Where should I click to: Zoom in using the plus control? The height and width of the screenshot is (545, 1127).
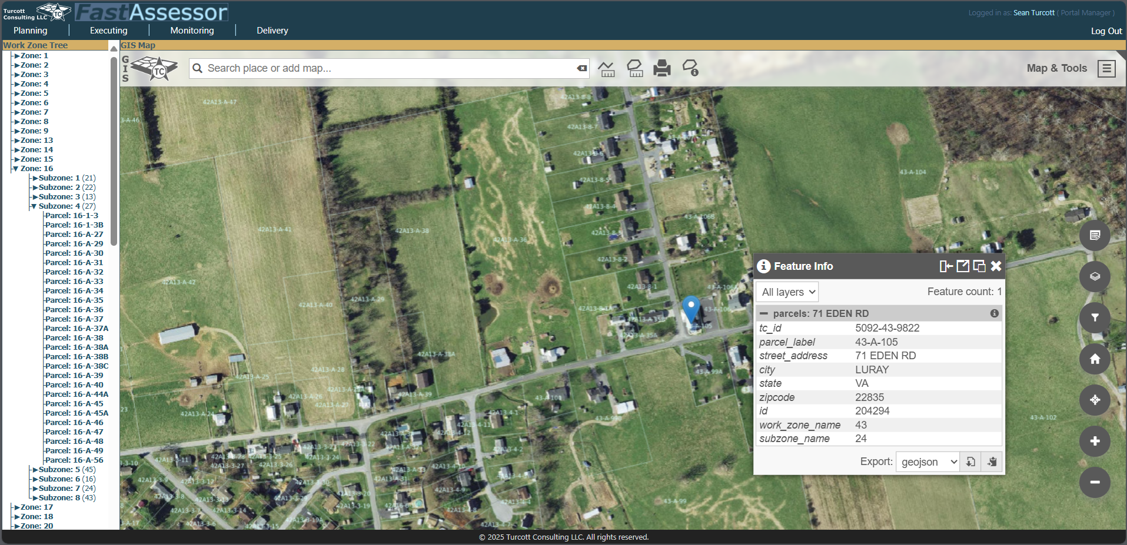[1095, 441]
